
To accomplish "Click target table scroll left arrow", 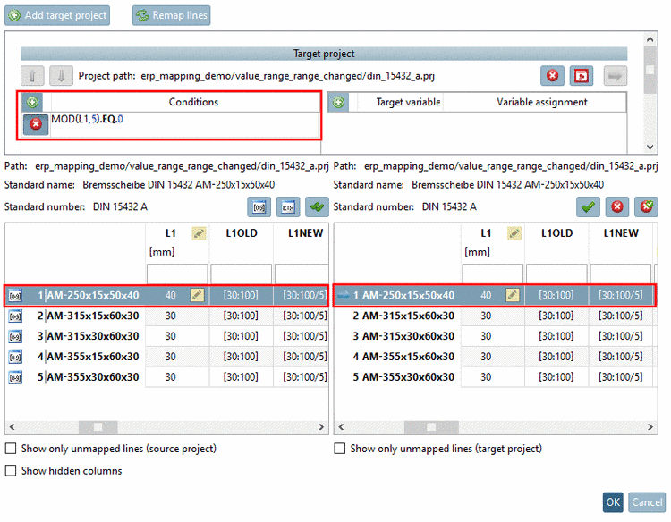I will click(x=341, y=427).
